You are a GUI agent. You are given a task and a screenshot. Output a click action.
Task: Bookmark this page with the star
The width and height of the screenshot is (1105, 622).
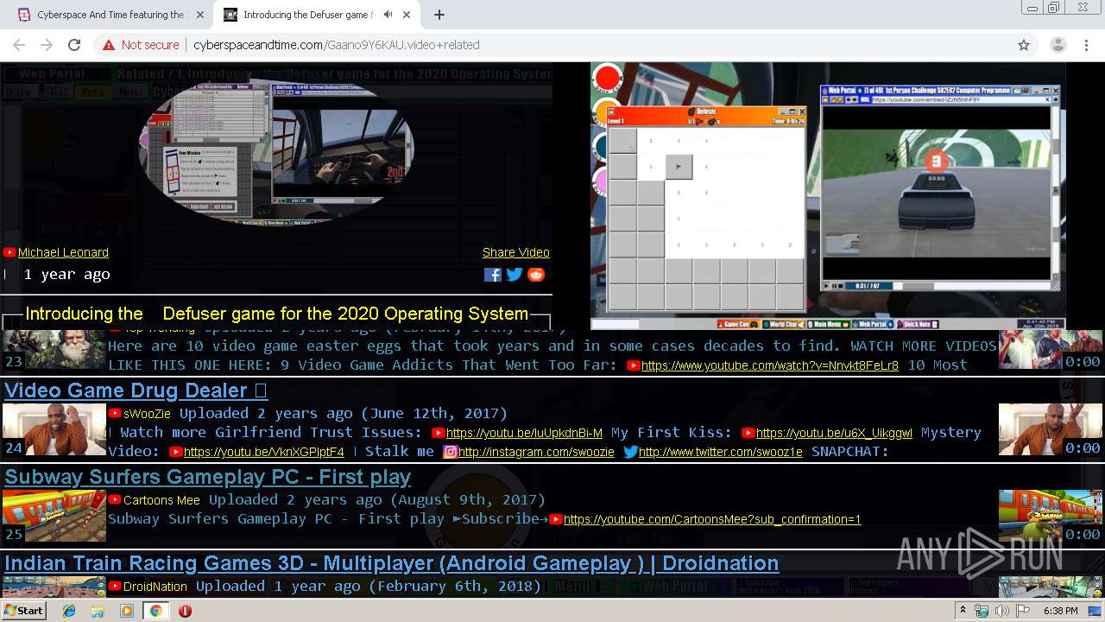(x=1024, y=45)
